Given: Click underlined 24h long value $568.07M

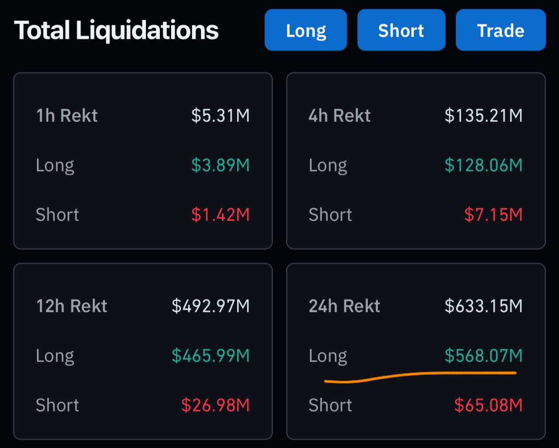Looking at the screenshot, I should [x=483, y=356].
